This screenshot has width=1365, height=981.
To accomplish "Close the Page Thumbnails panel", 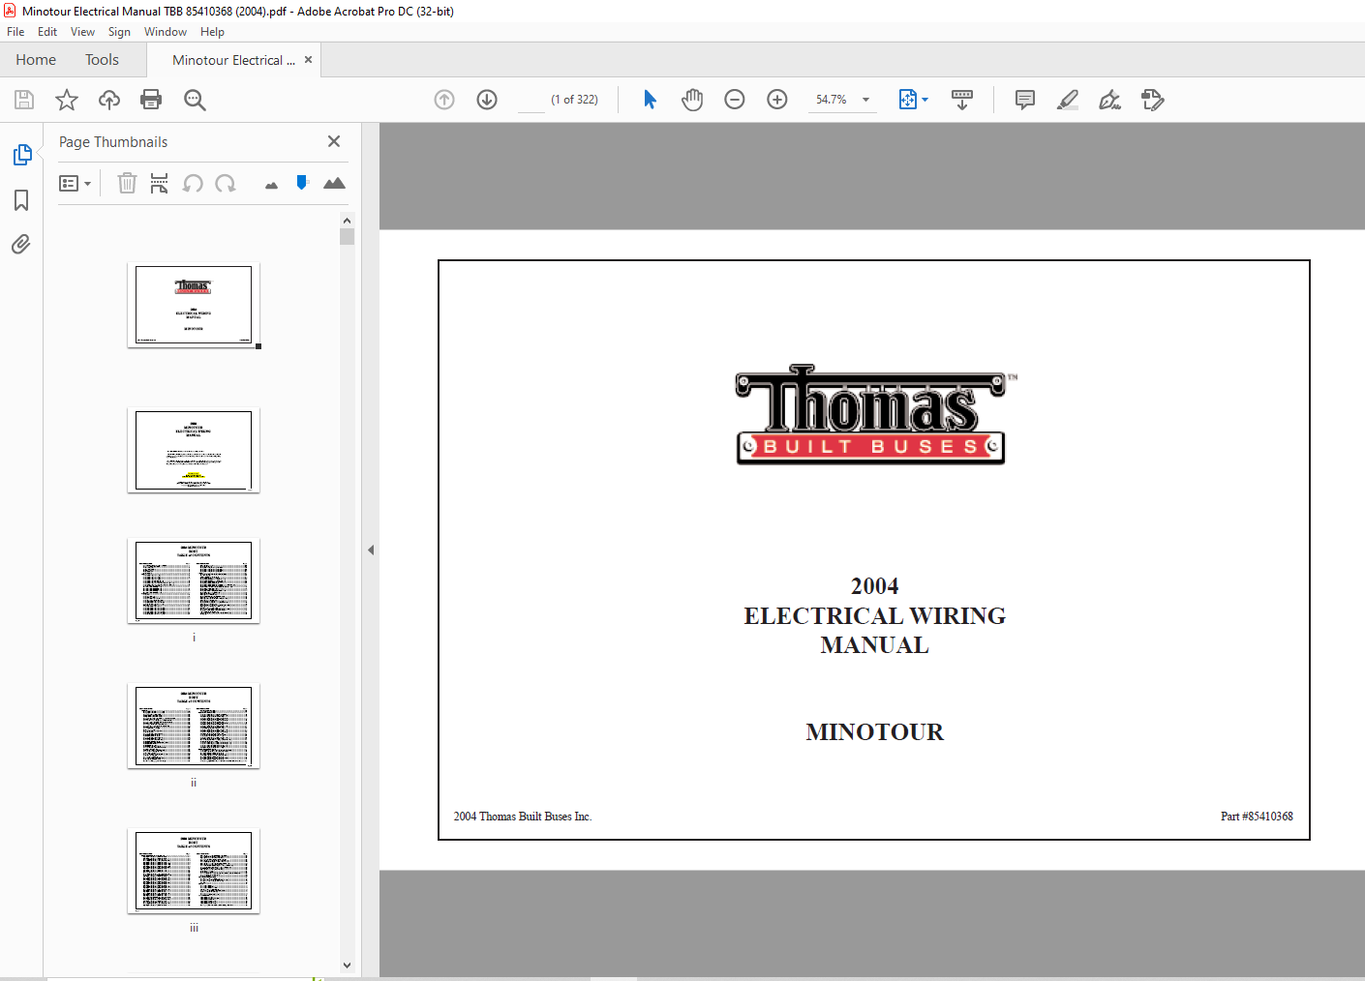I will click(334, 141).
